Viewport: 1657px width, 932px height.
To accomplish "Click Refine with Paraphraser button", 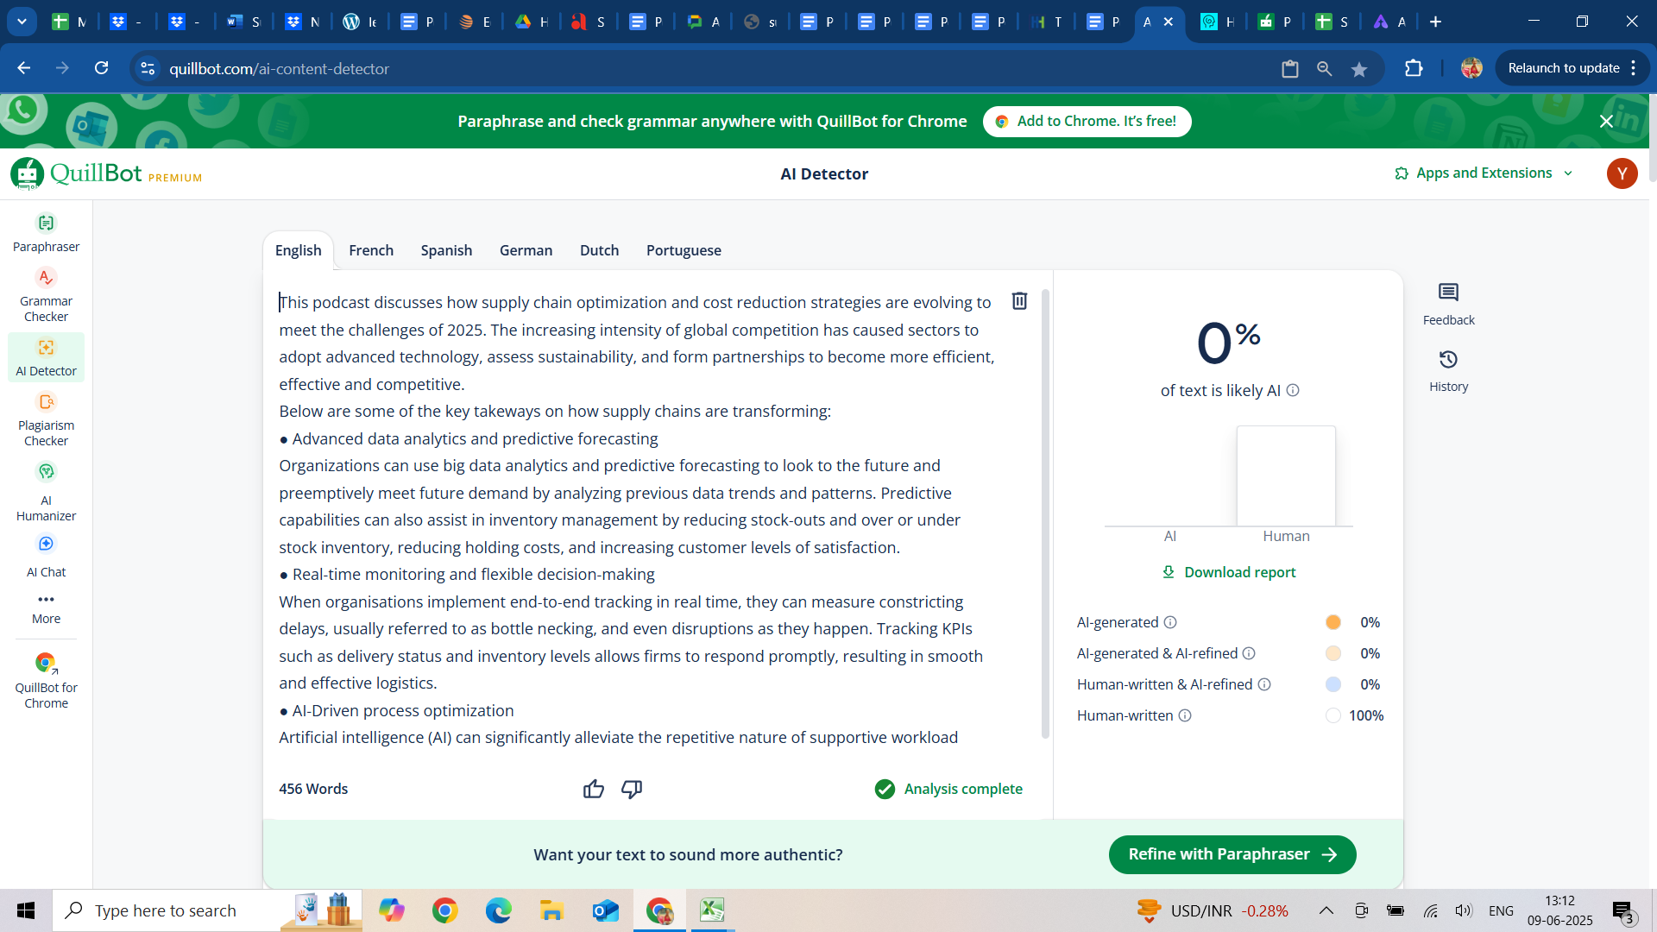I will tap(1232, 854).
